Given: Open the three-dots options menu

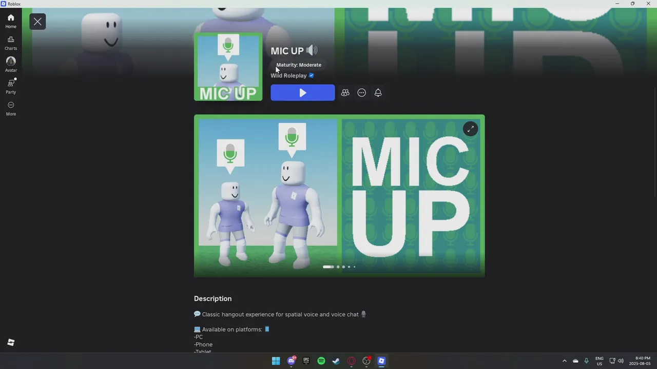Looking at the screenshot, I should (362, 93).
